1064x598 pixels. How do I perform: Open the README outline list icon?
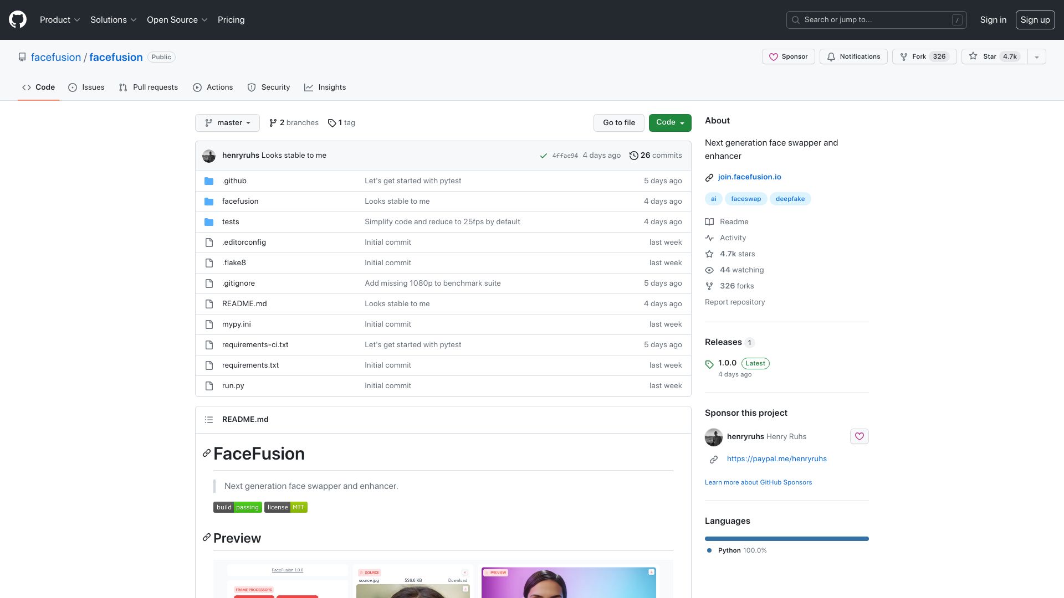[x=209, y=420]
